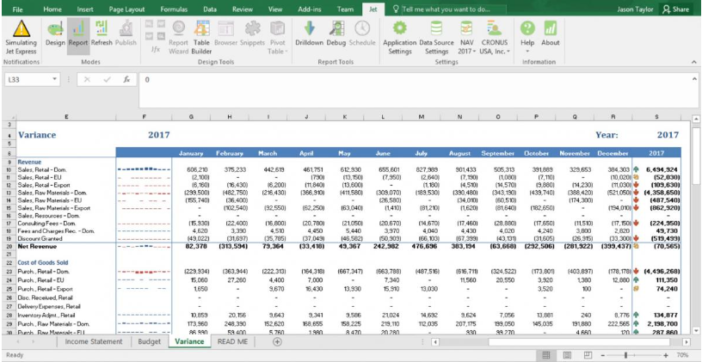
Task: Open the Help menu button
Action: [x=527, y=36]
